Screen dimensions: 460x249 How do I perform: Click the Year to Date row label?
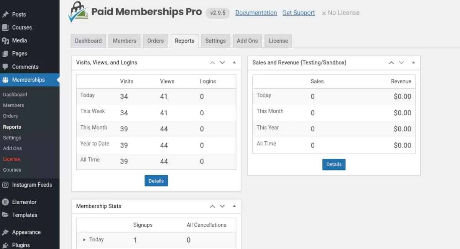point(95,144)
